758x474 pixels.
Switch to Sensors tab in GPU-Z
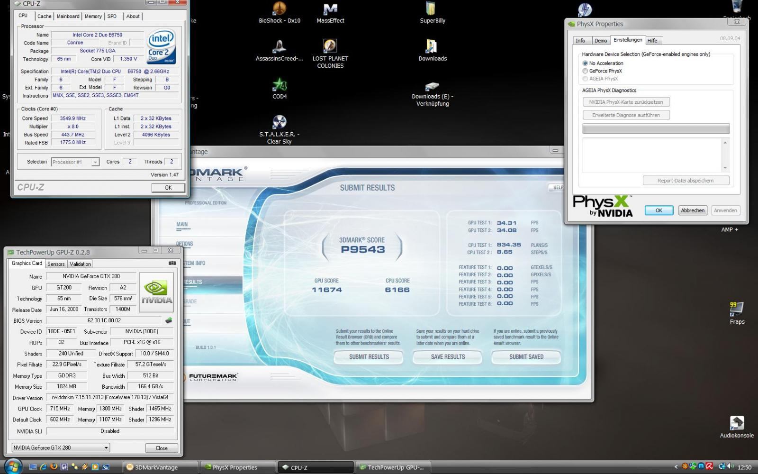(x=56, y=264)
